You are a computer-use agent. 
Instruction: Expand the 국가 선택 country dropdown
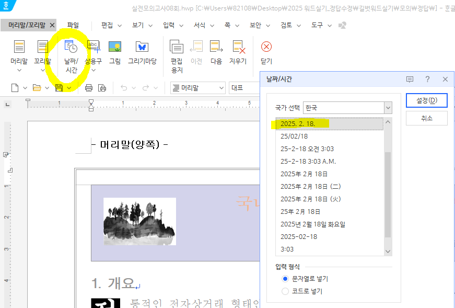388,108
